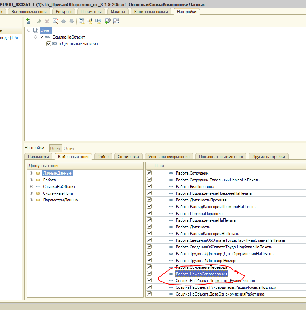Click the pencil edit icon in the toolbar
This screenshot has height=310, width=306.
pyautogui.click(x=39, y=21)
